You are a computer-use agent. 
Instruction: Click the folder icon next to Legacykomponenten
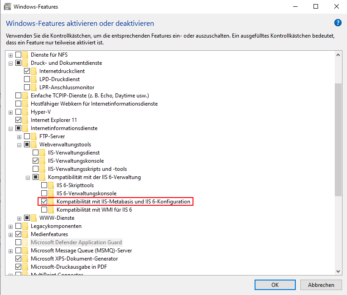tap(26, 226)
